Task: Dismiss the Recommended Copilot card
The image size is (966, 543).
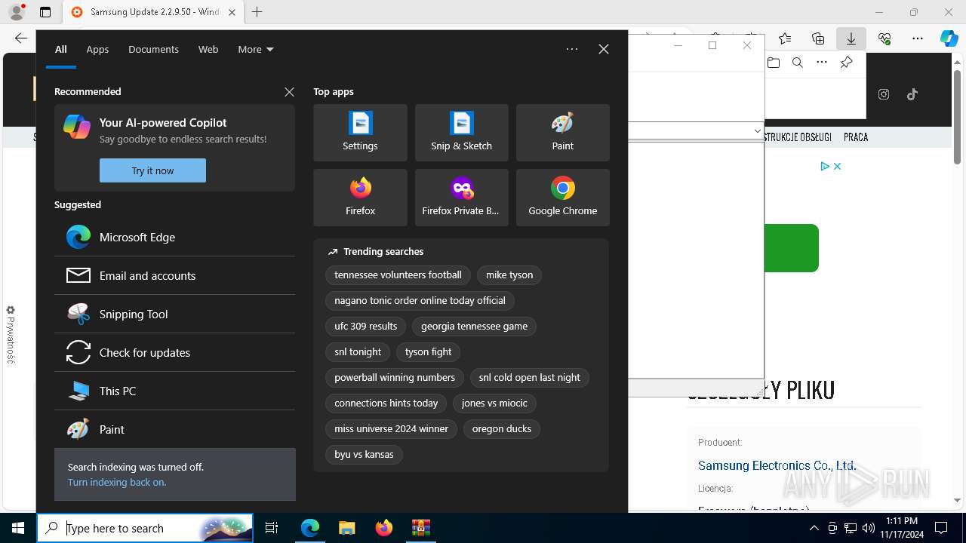Action: coord(289,91)
